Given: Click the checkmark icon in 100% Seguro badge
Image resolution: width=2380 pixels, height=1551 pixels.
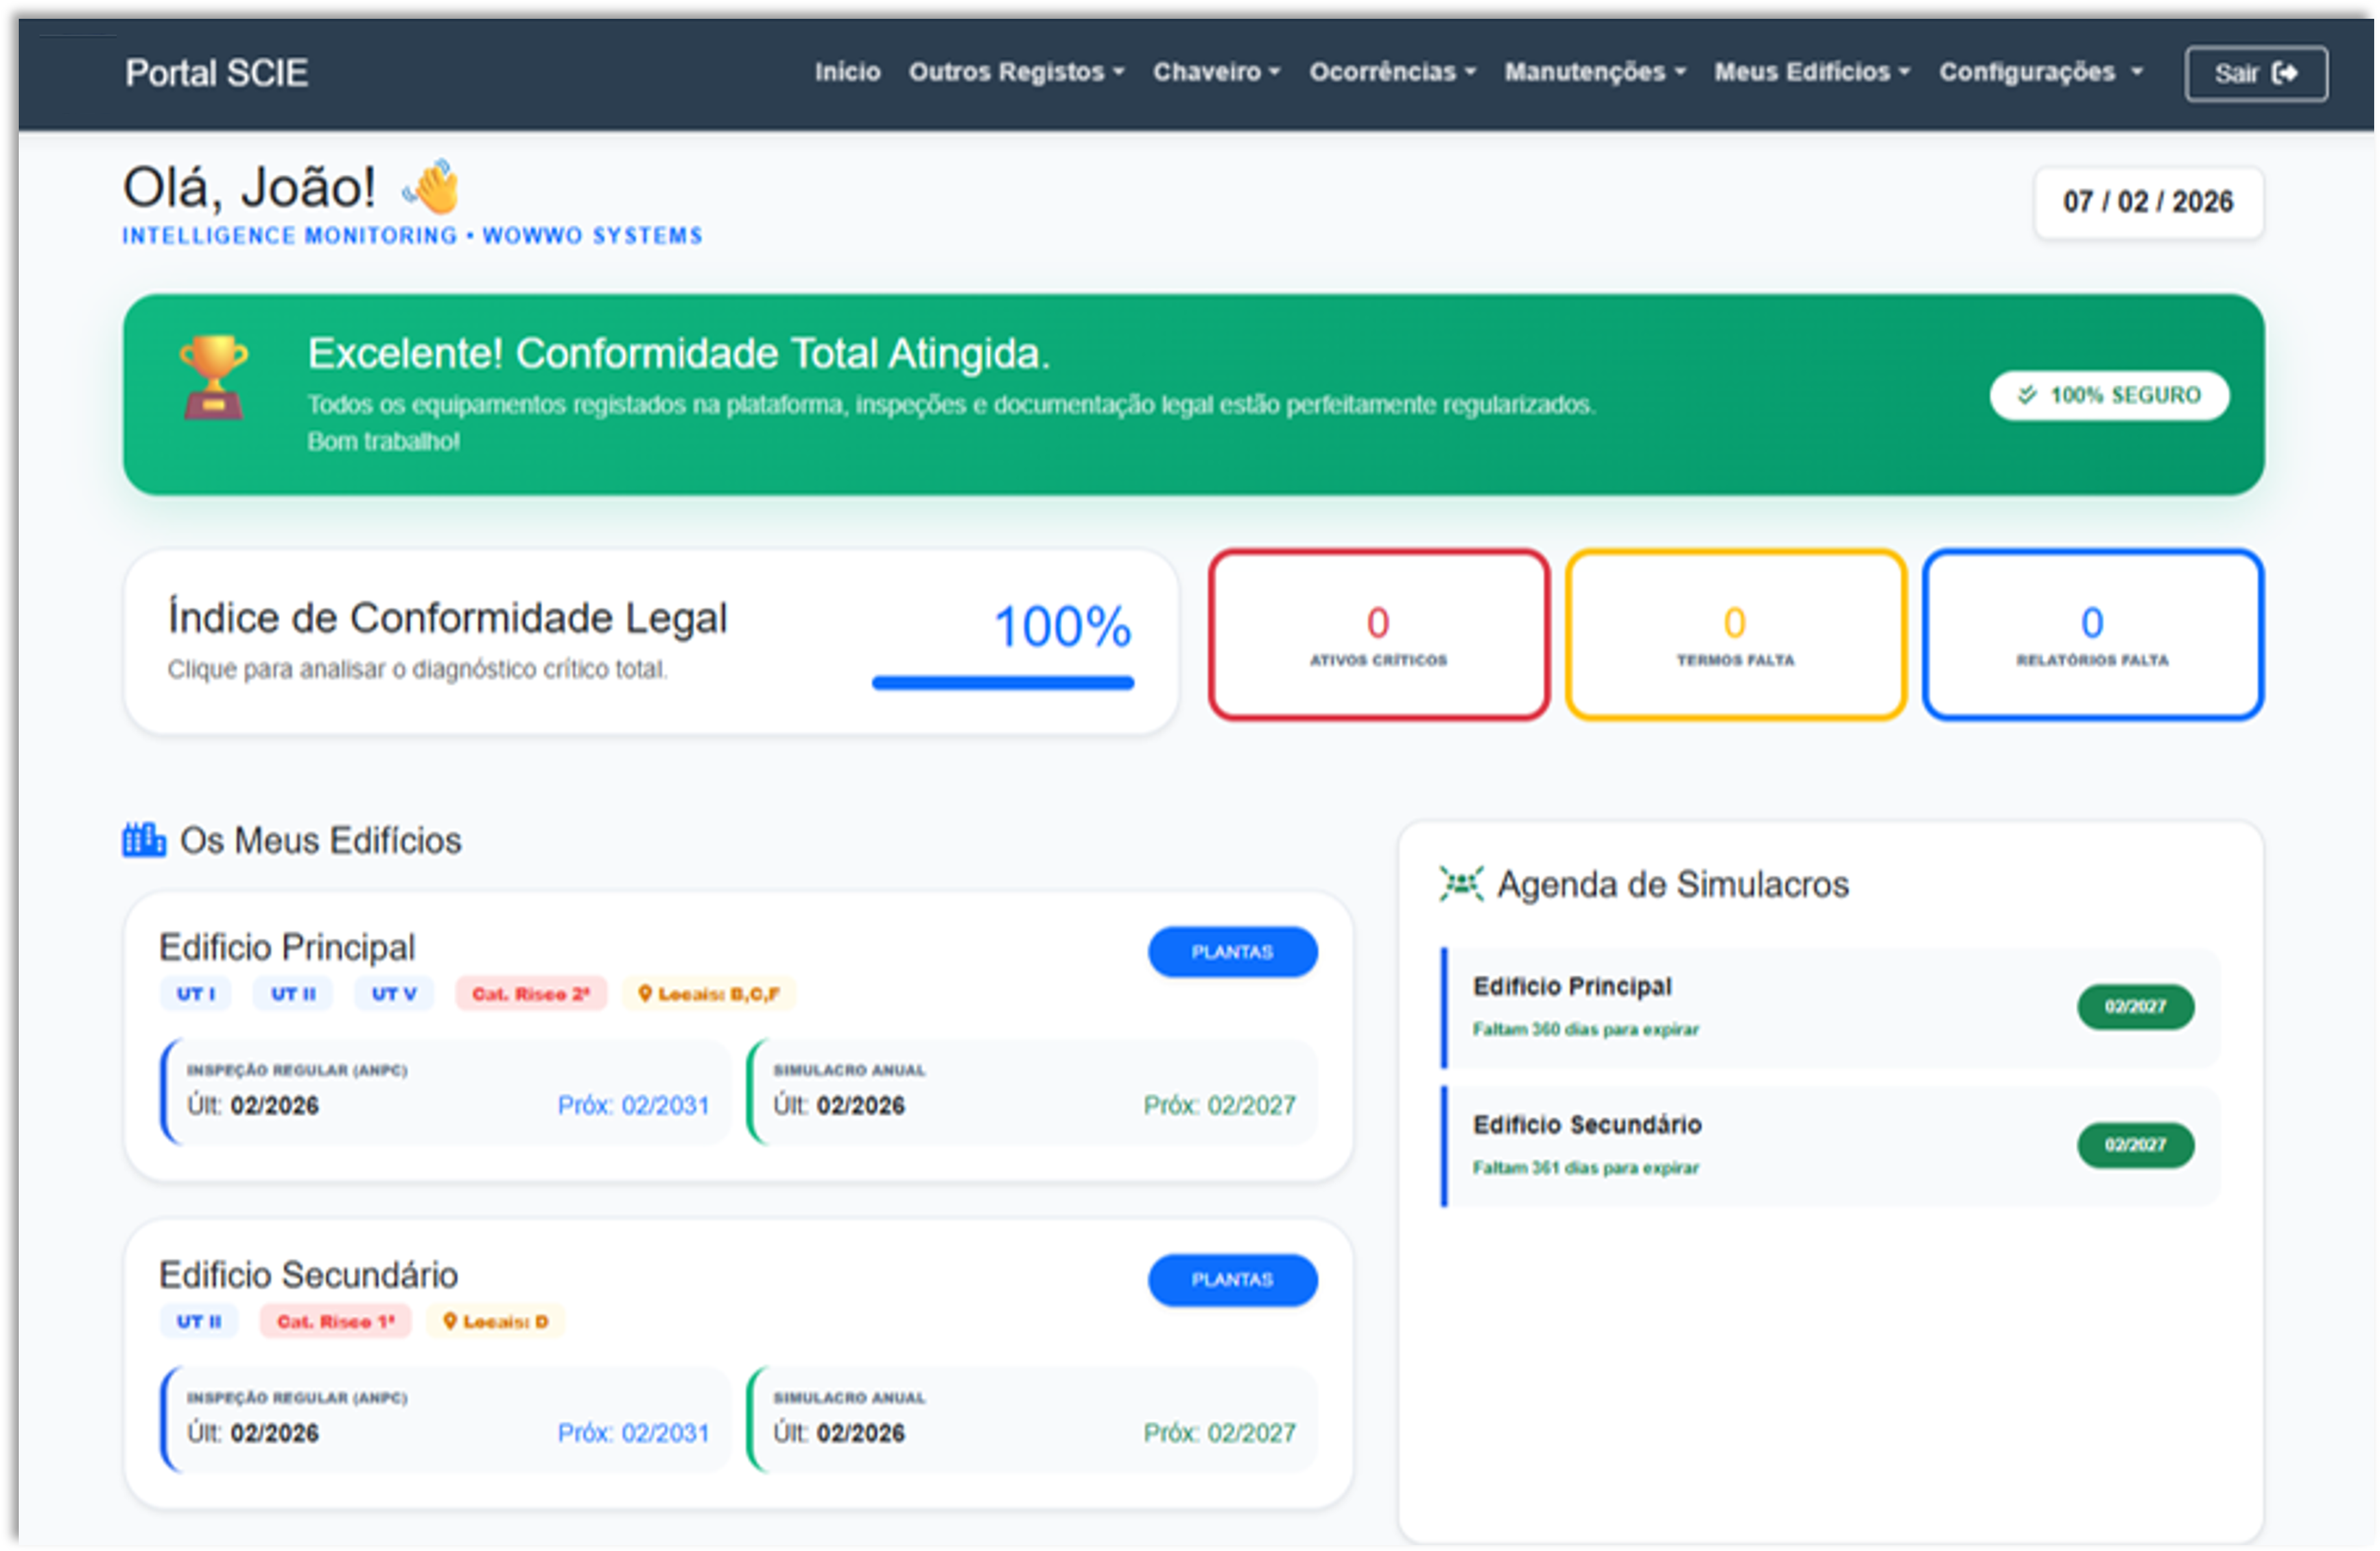Looking at the screenshot, I should tap(2027, 395).
